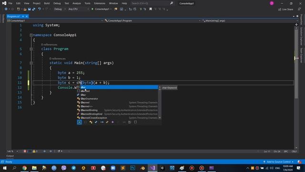
Task: Toggle the Enums filter in IntelliSense bar
Action: click(x=107, y=122)
